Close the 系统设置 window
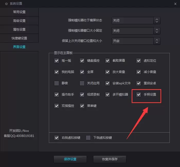 tap(175, 4)
